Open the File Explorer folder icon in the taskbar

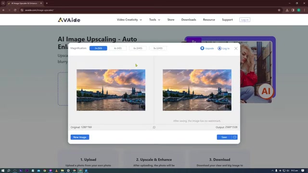[x=63, y=171]
